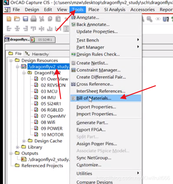Click the zoom magnifier toolbar icon
173x184 pixels.
click(x=149, y=19)
